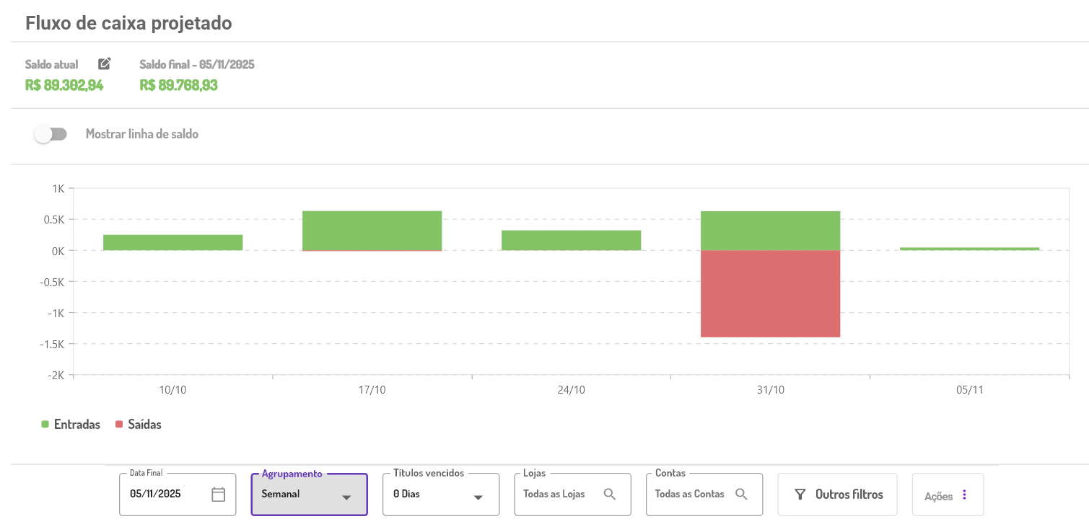The image size is (1089, 532).
Task: Click the red Saídas bar for 31/10
Action: (x=770, y=294)
